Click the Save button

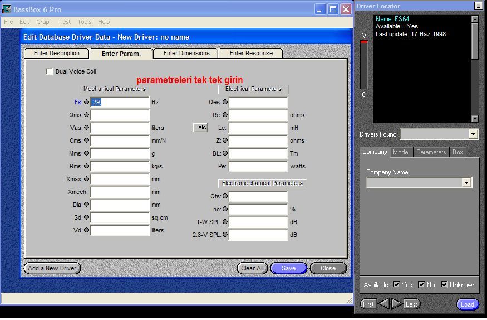[288, 268]
